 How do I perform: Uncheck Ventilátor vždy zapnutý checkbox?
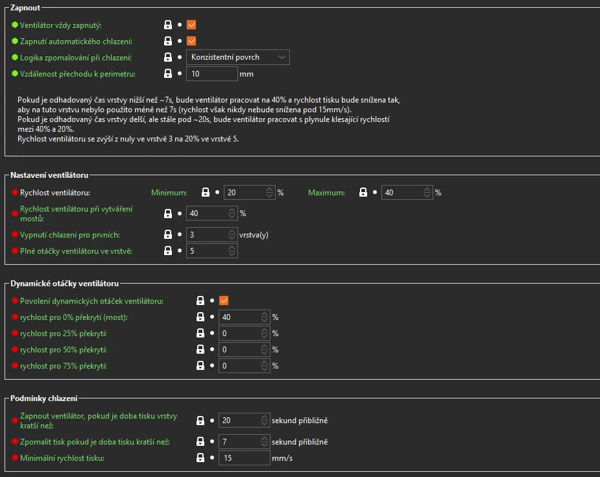[x=191, y=25]
